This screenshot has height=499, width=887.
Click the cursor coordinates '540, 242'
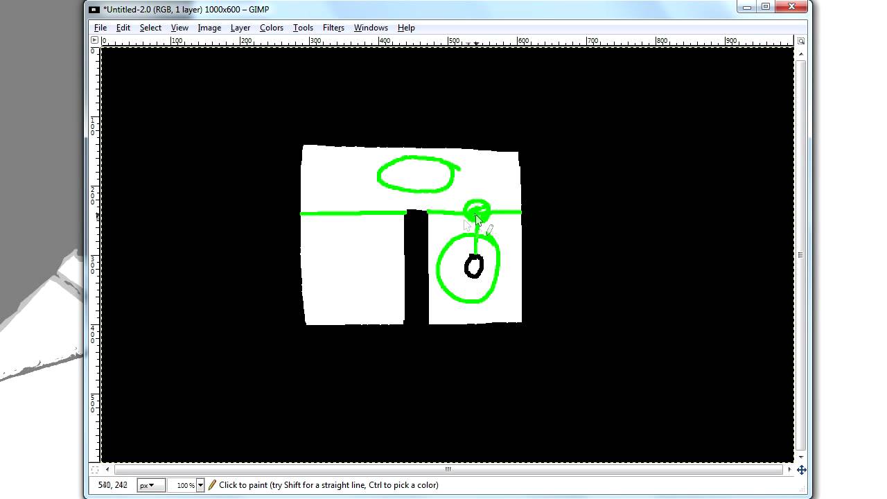(x=113, y=485)
